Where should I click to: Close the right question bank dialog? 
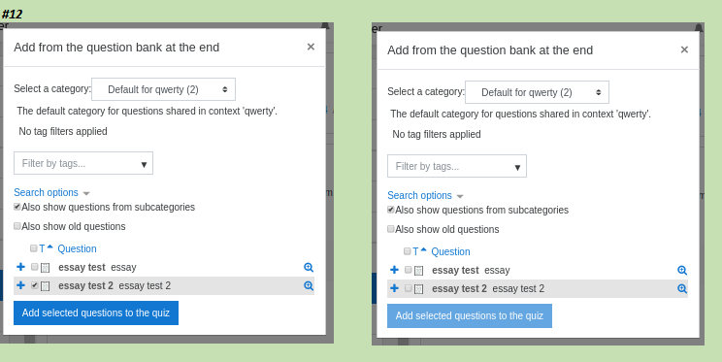click(684, 49)
